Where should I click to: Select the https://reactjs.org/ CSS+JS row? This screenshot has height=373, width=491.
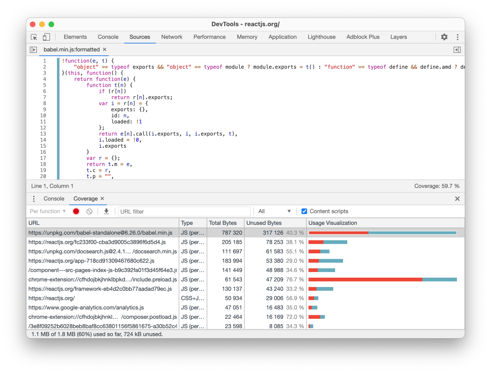point(245,298)
